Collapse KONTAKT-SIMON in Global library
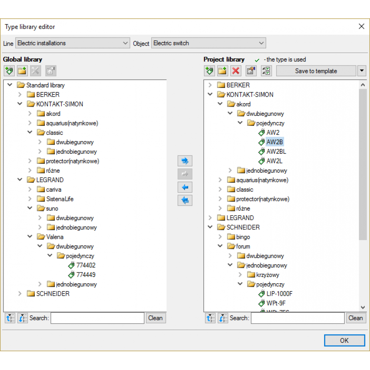 coord(20,103)
